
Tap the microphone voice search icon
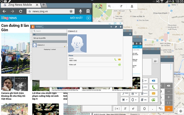point(80,11)
